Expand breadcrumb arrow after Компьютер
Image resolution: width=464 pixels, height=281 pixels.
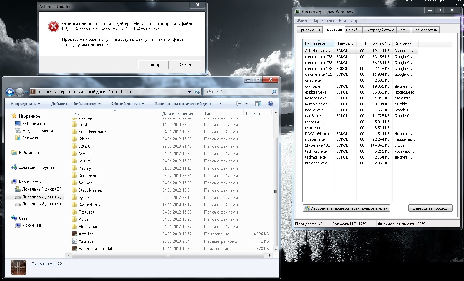tap(69, 92)
